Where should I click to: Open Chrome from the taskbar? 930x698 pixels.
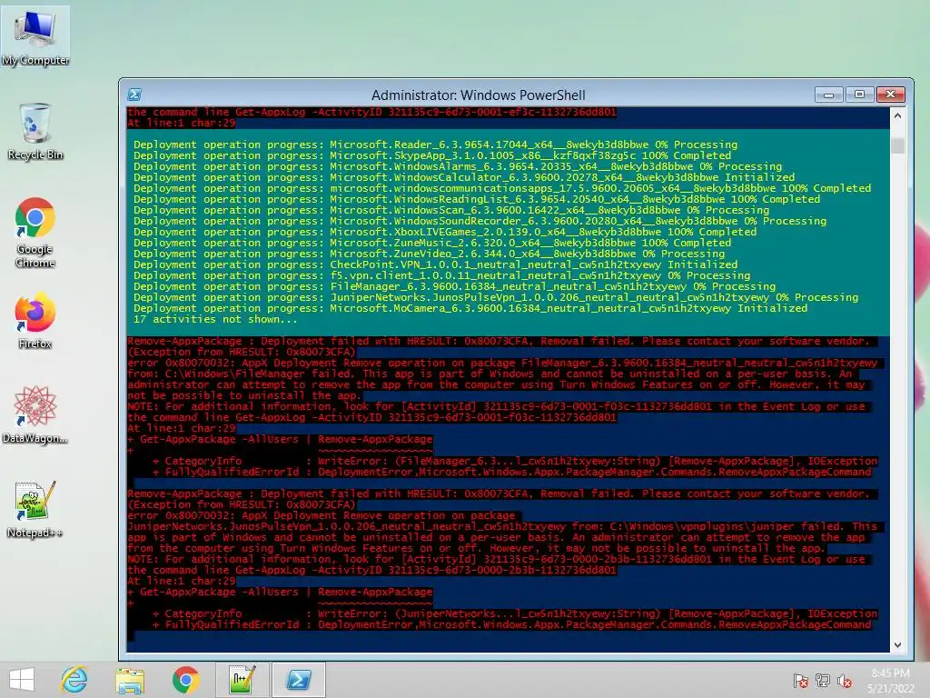click(x=185, y=680)
